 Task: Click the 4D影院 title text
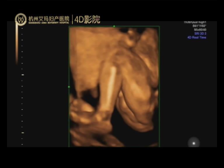tap(87, 20)
